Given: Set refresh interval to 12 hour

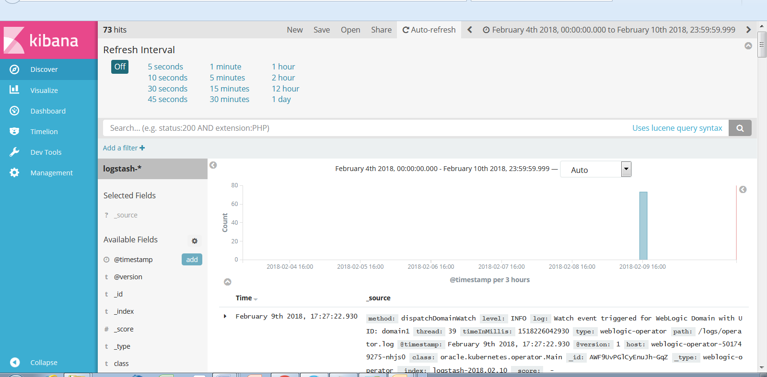Looking at the screenshot, I should 286,89.
